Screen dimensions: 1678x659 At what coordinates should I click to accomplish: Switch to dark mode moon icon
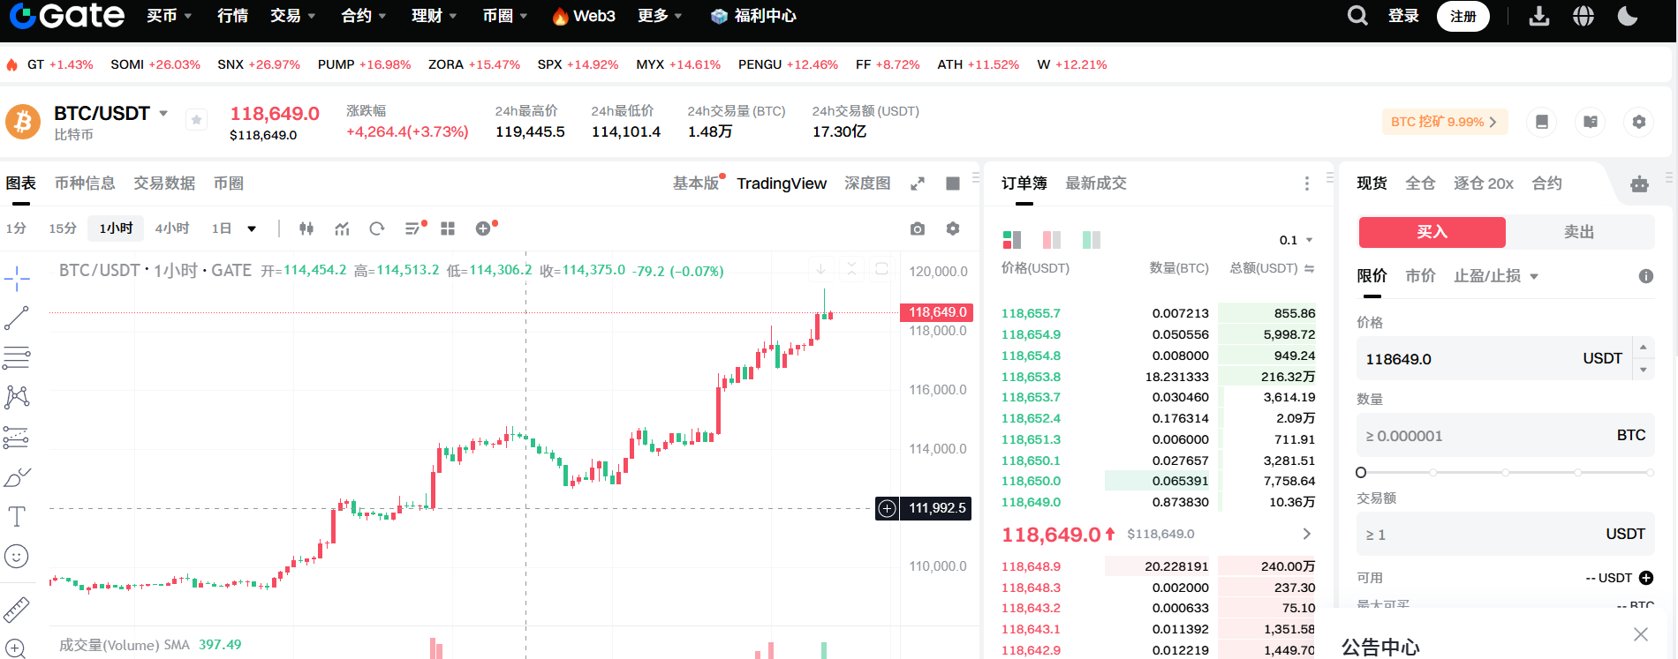pyautogui.click(x=1627, y=16)
